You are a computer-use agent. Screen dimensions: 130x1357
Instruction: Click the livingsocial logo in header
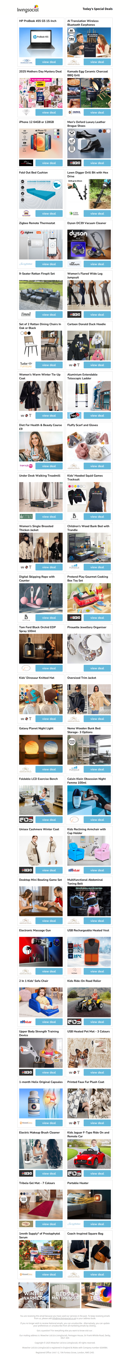coord(28,8)
